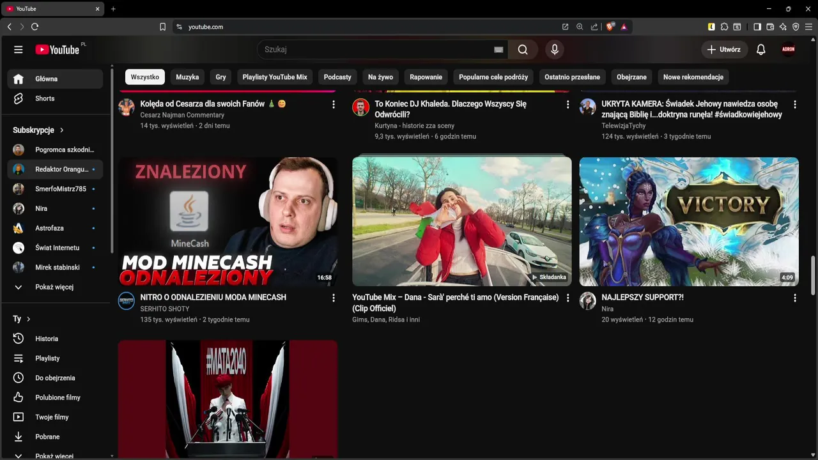This screenshot has height=460, width=818.
Task: Click the Główna home icon in sidebar
Action: click(19, 79)
